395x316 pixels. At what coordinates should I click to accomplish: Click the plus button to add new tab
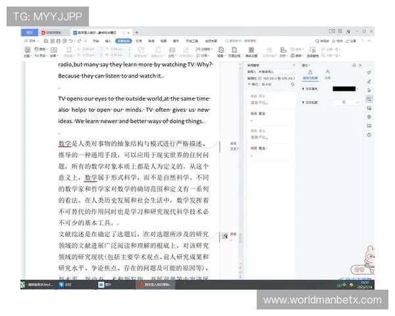tap(137, 32)
